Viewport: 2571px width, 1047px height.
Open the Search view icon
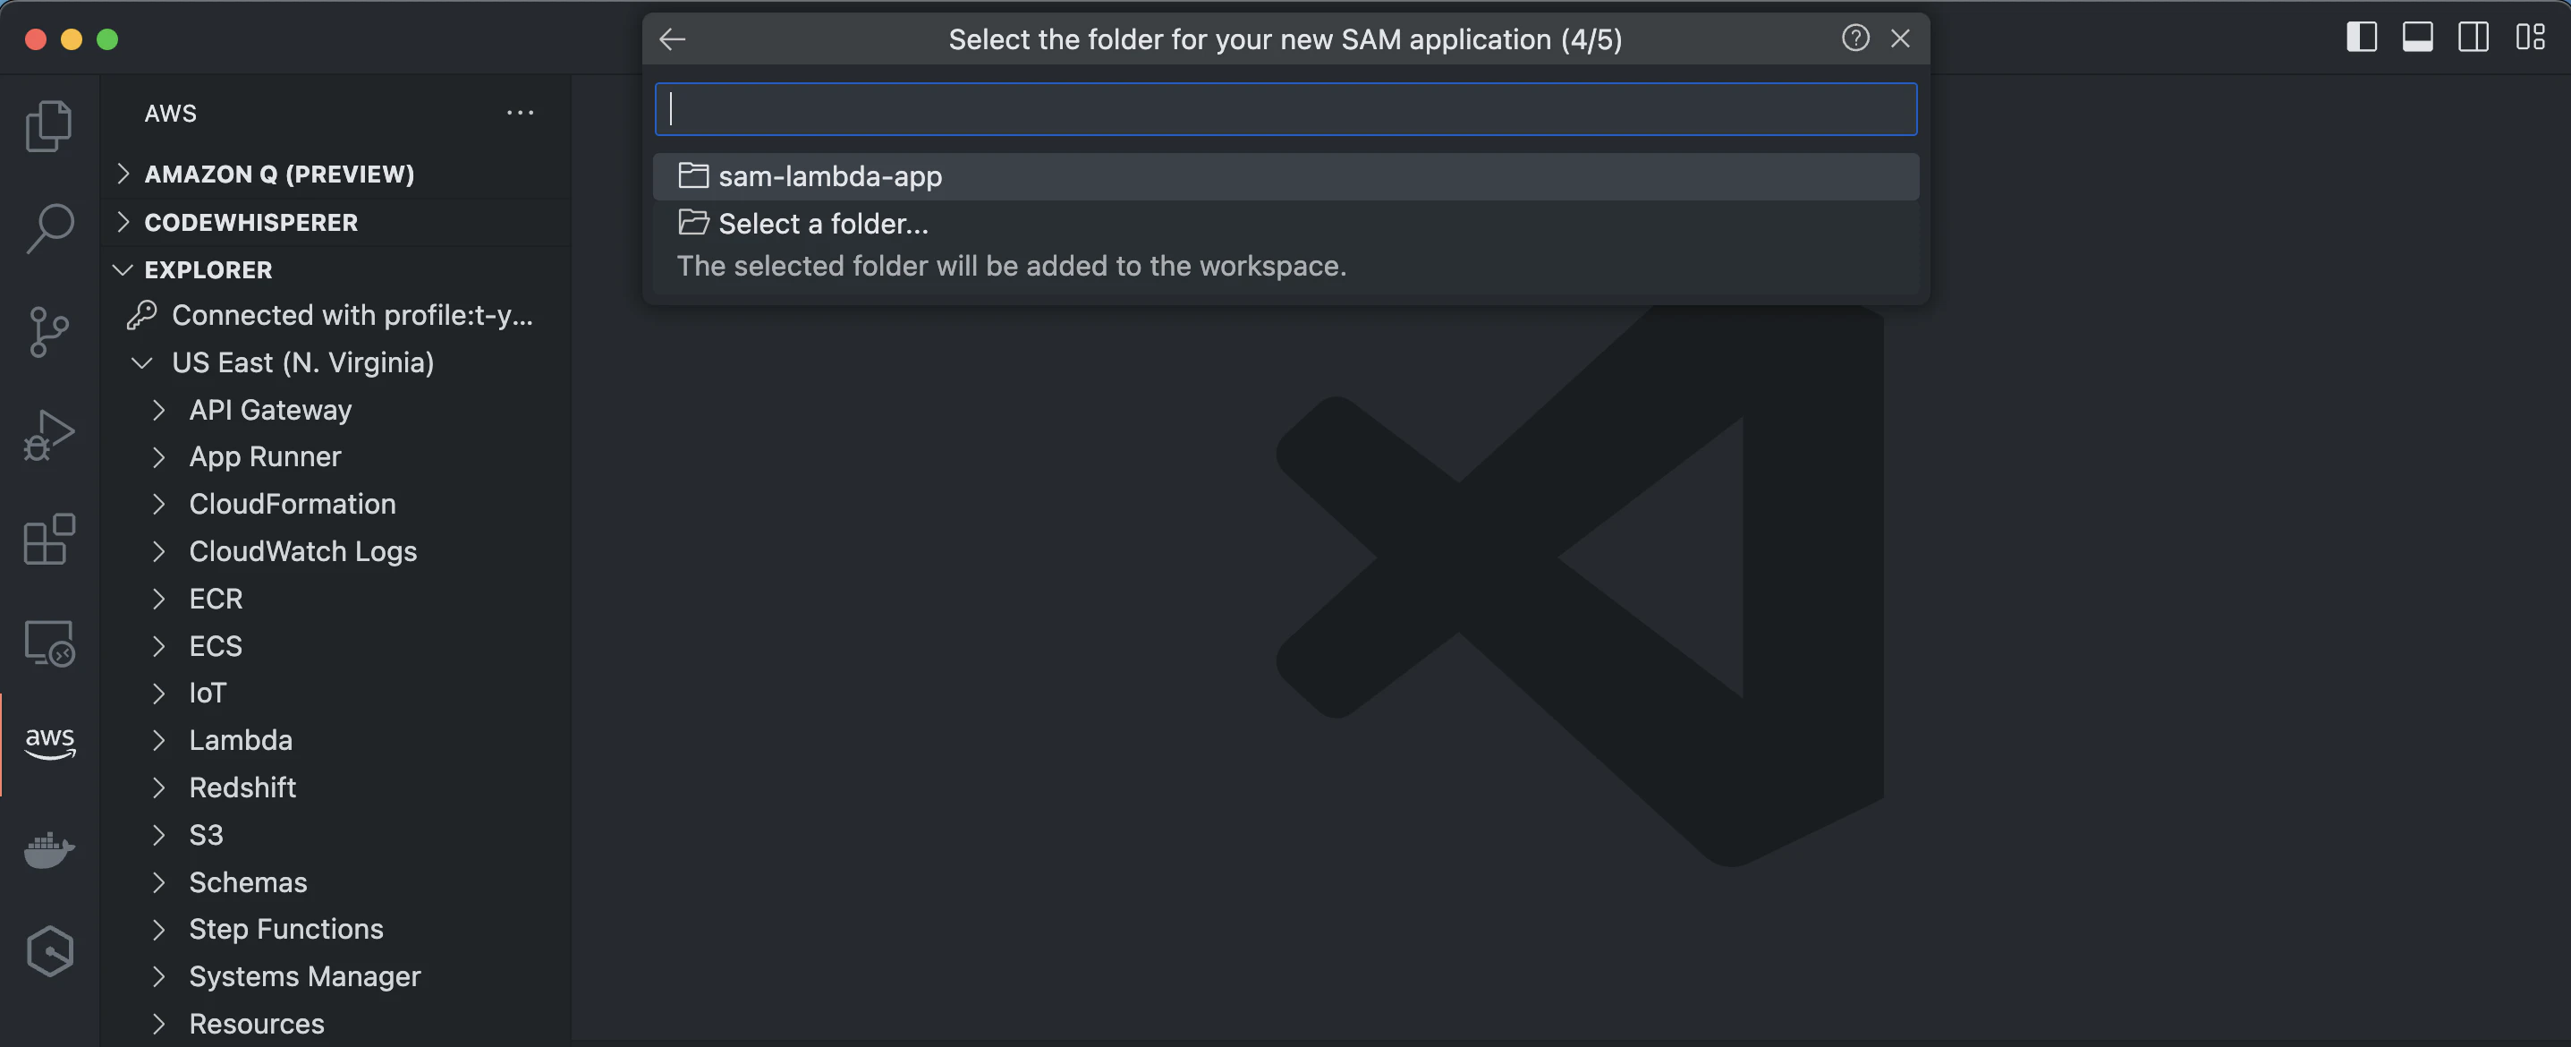point(49,228)
